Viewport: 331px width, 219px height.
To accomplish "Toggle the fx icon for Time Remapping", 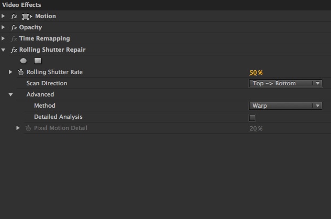I will (14, 39).
